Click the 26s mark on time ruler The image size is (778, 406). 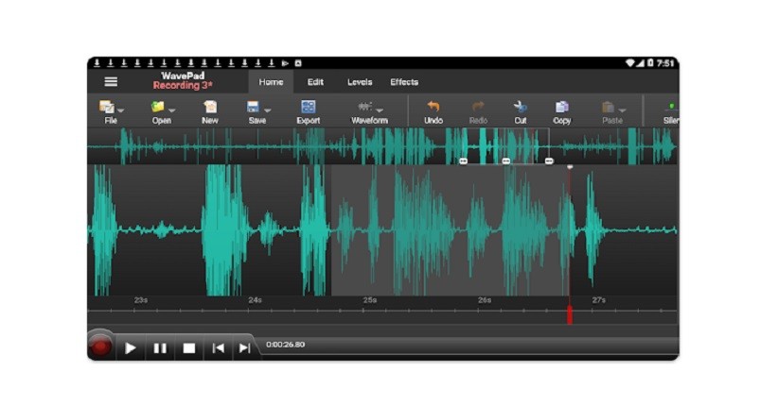[x=485, y=300]
